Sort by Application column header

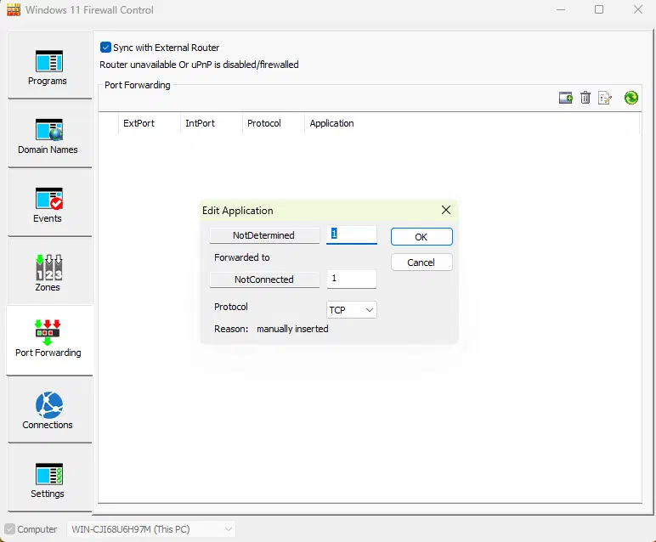(x=472, y=123)
